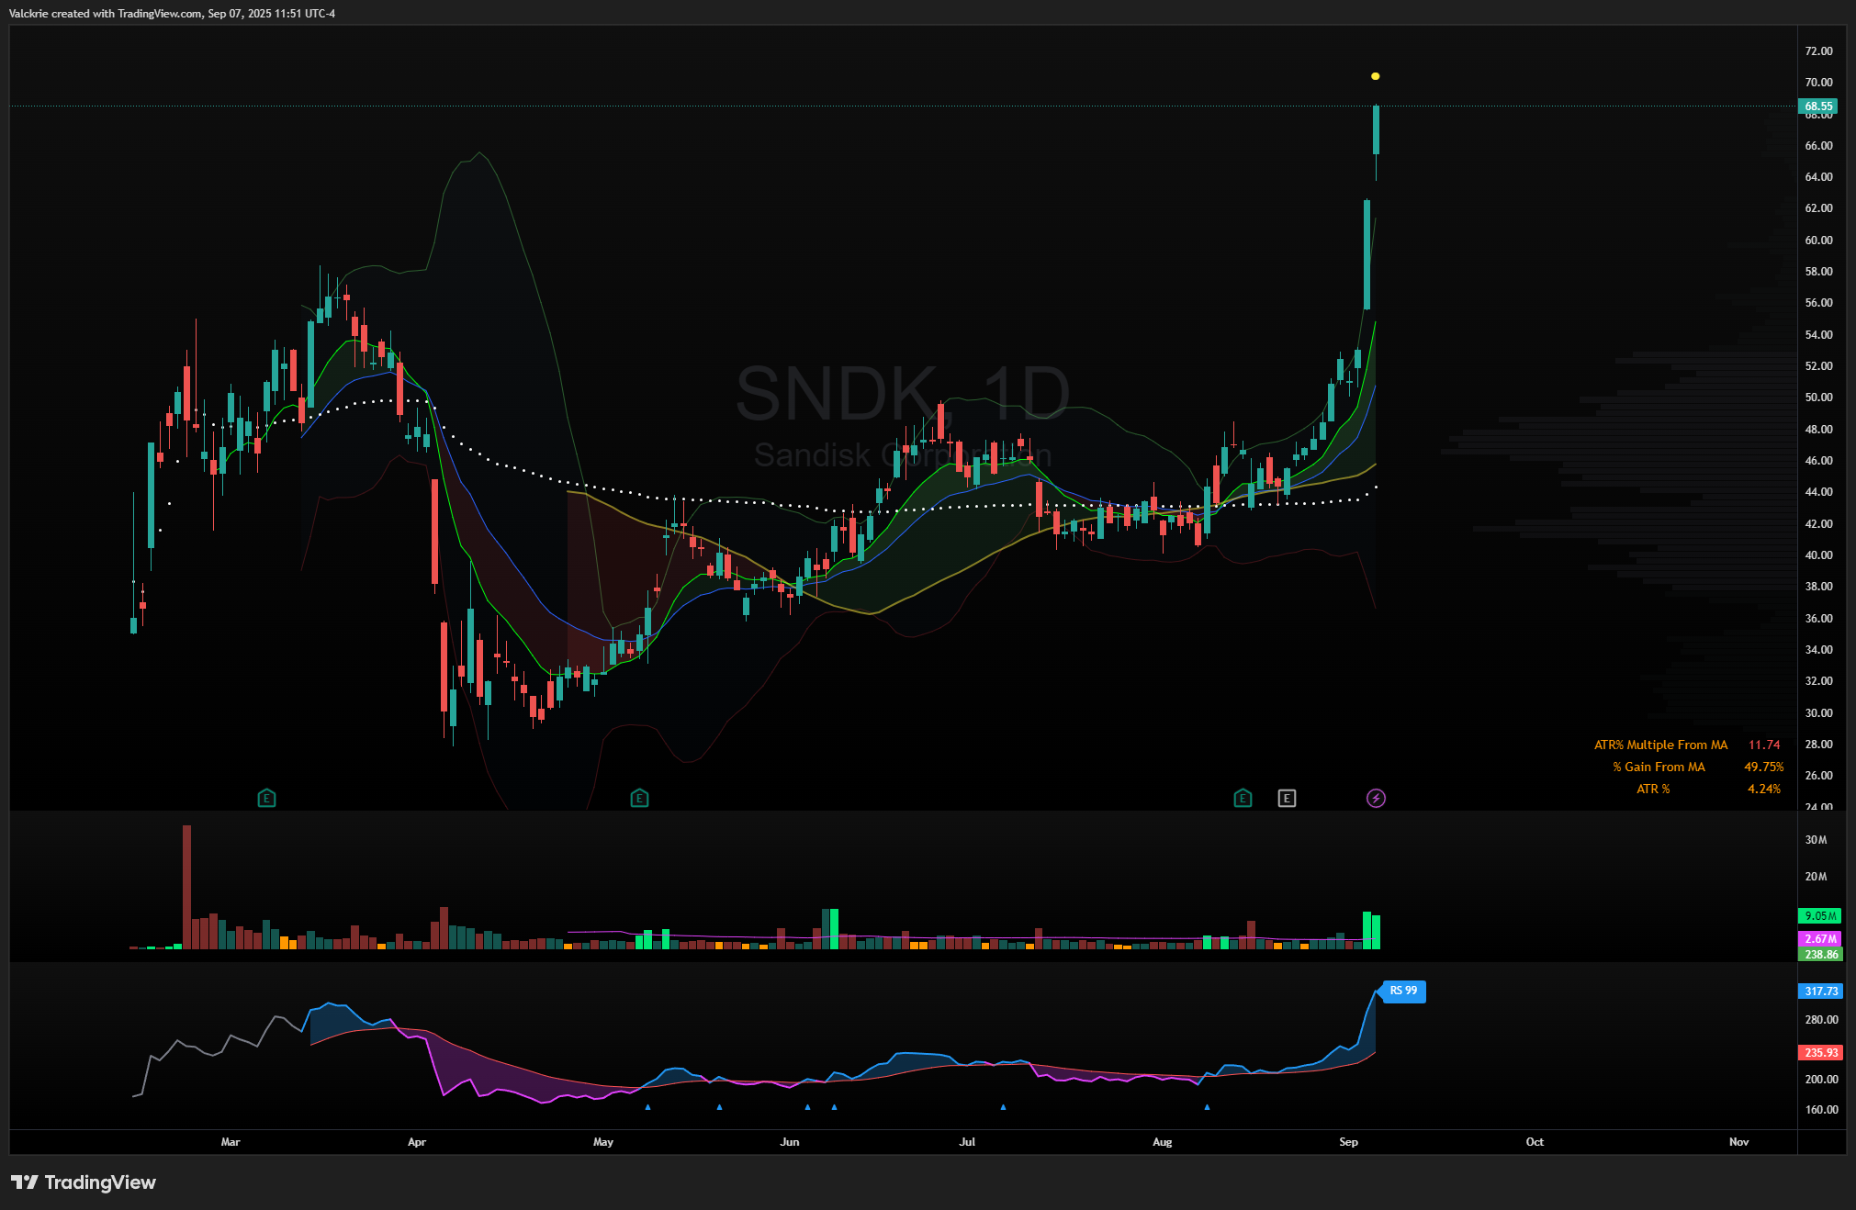Click the 68.55 current price label
Screen dimensions: 1856x1210
coord(1817,106)
